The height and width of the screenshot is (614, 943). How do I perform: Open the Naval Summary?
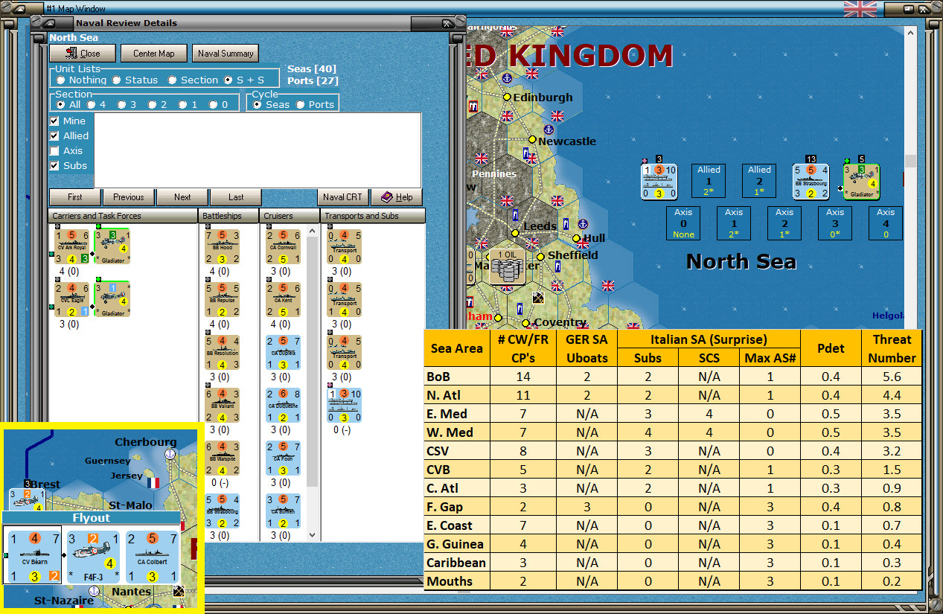click(226, 54)
